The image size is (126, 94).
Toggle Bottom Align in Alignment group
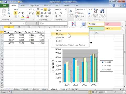click(45, 10)
